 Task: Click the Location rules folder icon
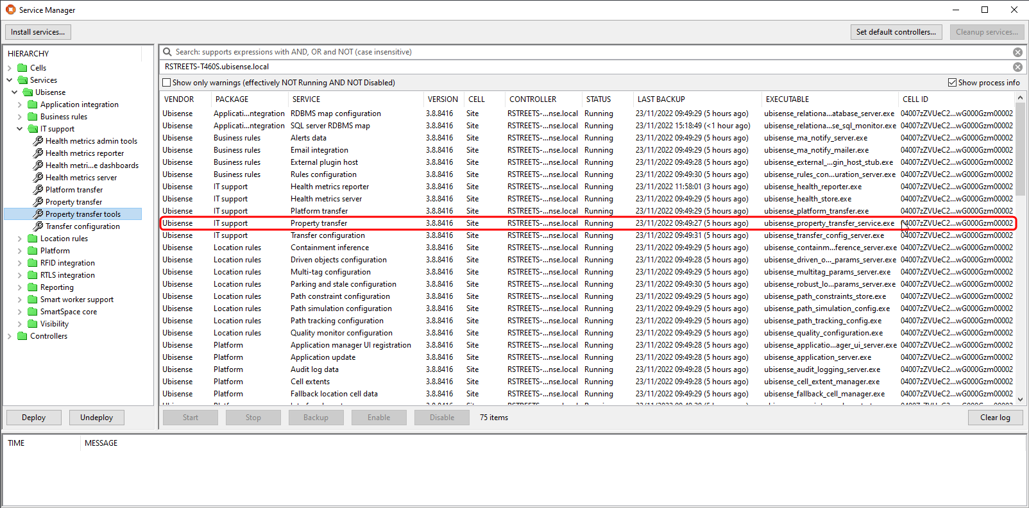33,239
